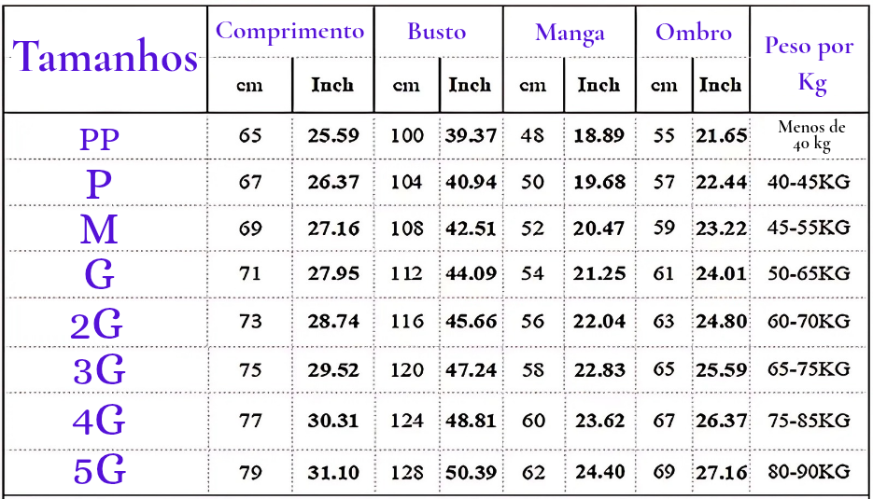The height and width of the screenshot is (499, 873).
Task: Select the Manga column header
Action: point(570,33)
